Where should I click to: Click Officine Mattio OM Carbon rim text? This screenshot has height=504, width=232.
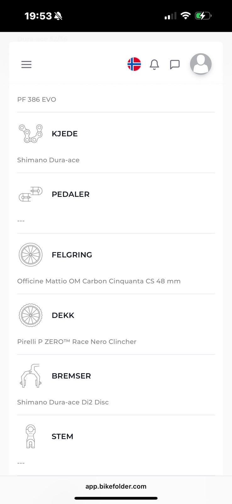coord(99,281)
